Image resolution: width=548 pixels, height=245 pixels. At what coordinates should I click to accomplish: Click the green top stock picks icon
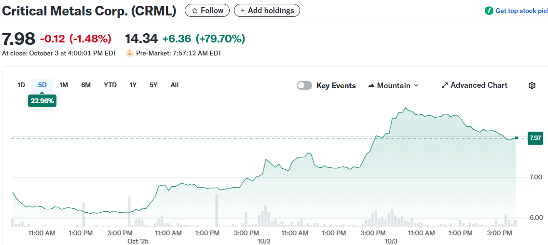click(x=489, y=11)
